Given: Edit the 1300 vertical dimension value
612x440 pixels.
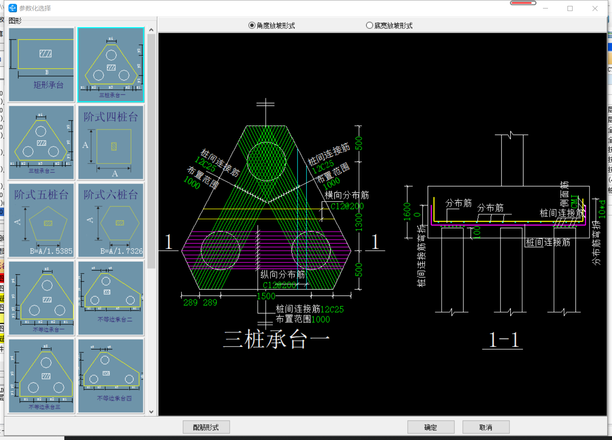Looking at the screenshot, I should tap(359, 222).
